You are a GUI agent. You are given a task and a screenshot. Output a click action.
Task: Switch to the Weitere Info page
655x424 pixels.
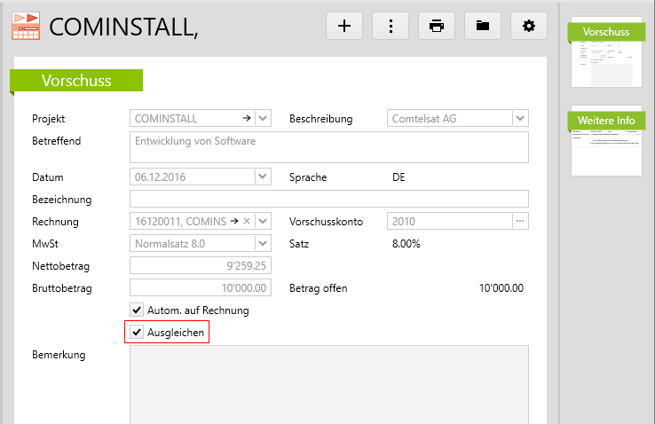click(x=606, y=142)
